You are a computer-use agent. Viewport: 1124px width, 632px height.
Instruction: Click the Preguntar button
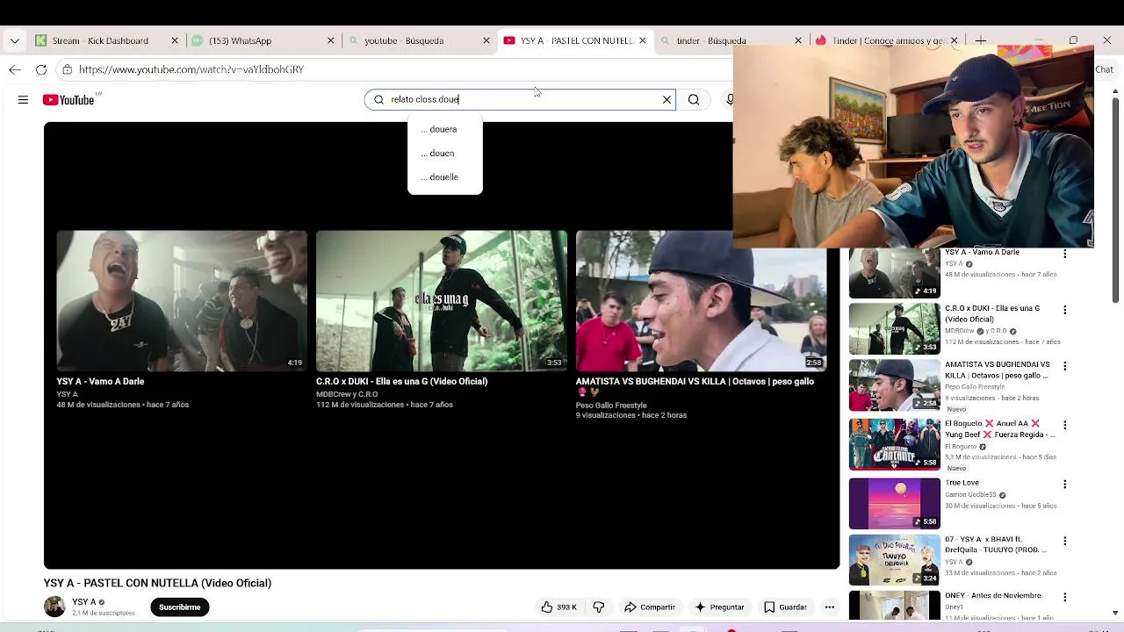click(x=719, y=607)
